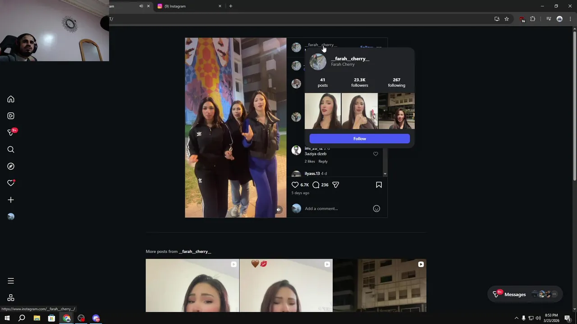
Task: Open first post thumbnail in hover card
Action: pyautogui.click(x=323, y=111)
